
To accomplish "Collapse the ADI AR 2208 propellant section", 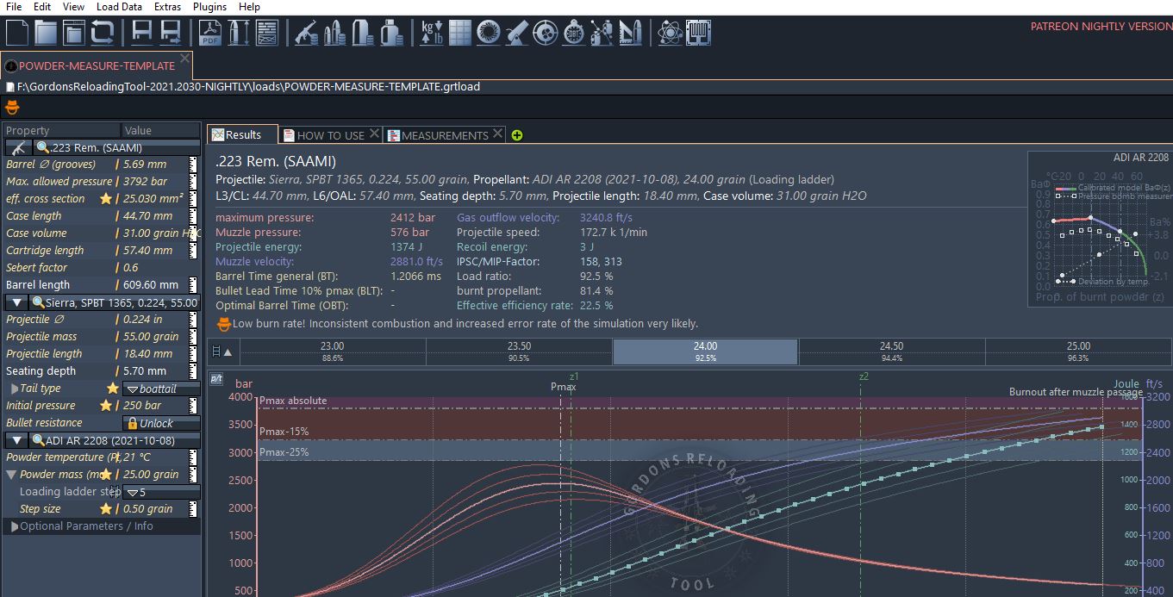I will tap(16, 440).
